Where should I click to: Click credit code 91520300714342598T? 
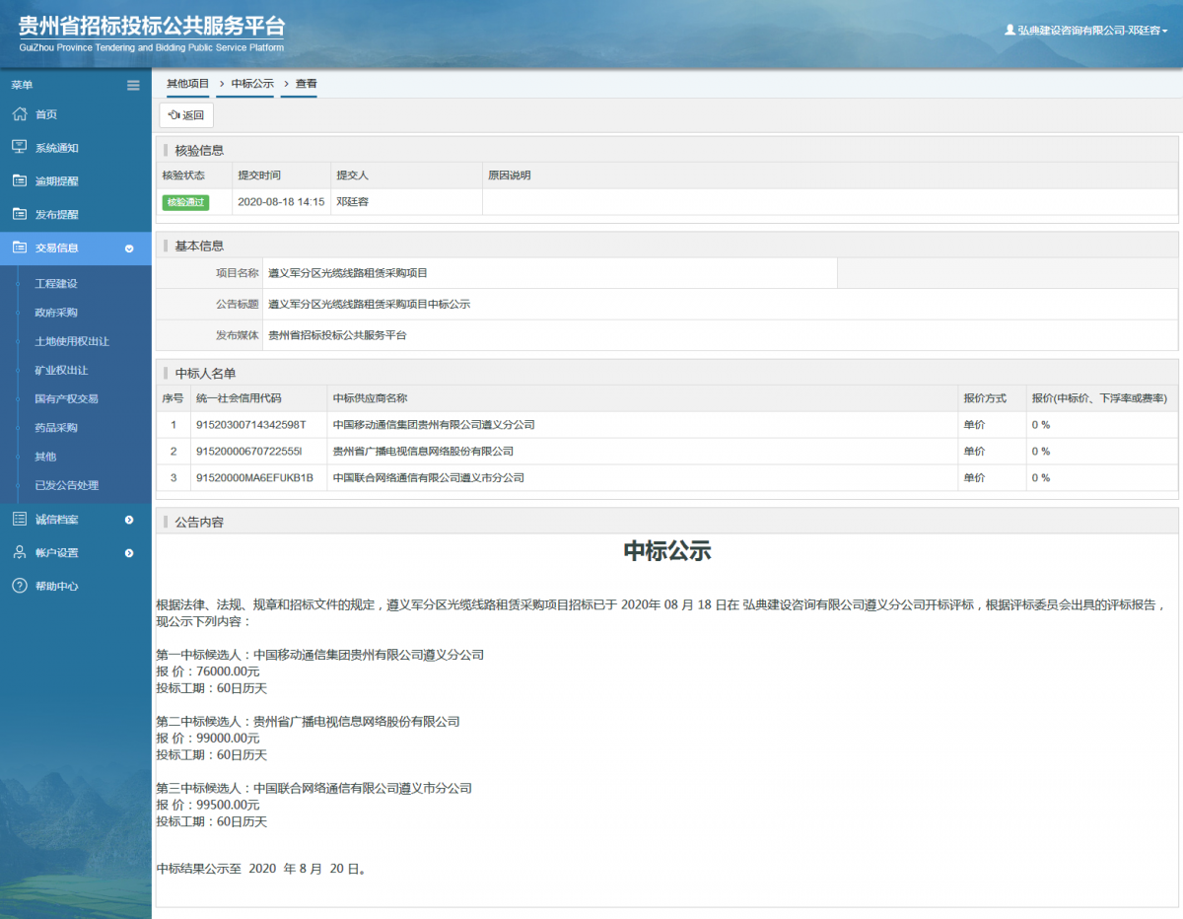click(x=251, y=425)
